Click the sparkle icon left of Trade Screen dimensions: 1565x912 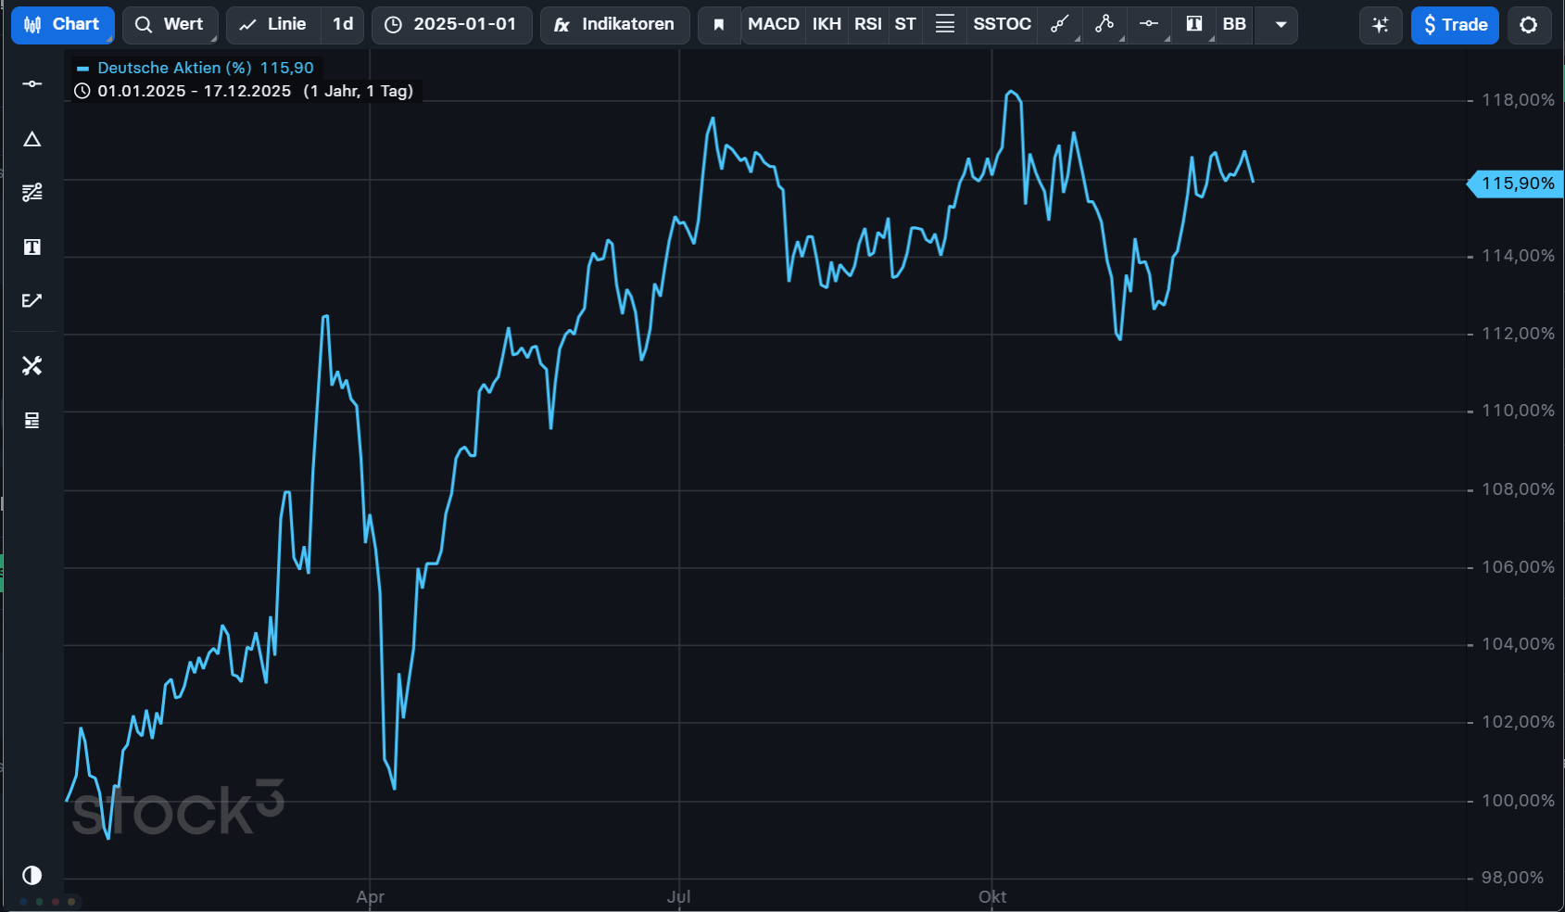coord(1380,25)
